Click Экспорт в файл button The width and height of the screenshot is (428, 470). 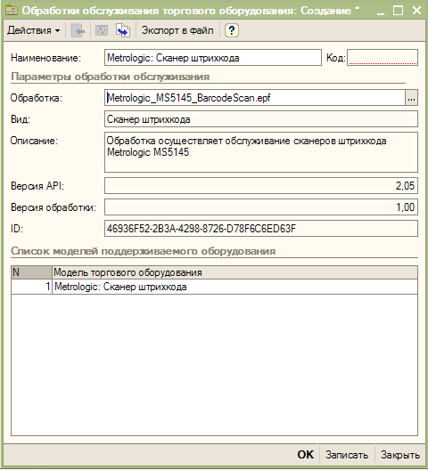[x=177, y=30]
